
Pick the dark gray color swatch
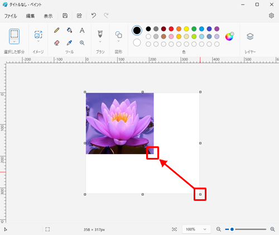pyautogui.click(x=156, y=29)
